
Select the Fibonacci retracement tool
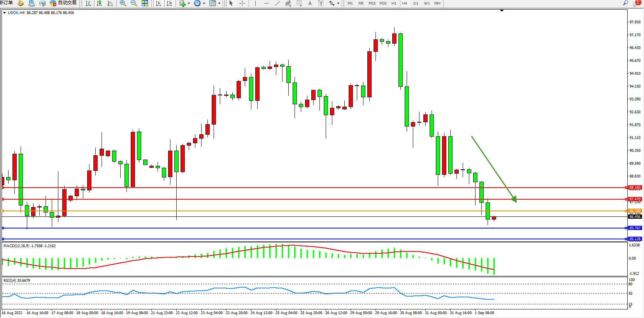coord(299,4)
